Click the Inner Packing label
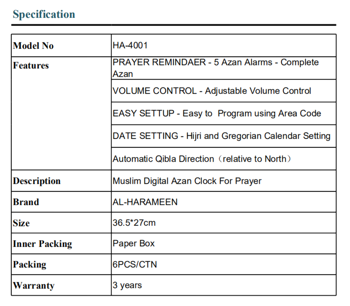Image resolution: width=350 pixels, height=306 pixels. click(42, 244)
